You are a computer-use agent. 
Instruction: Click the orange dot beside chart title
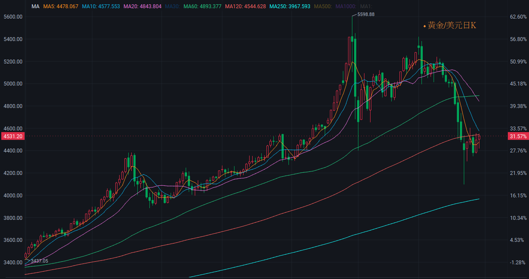pos(424,26)
